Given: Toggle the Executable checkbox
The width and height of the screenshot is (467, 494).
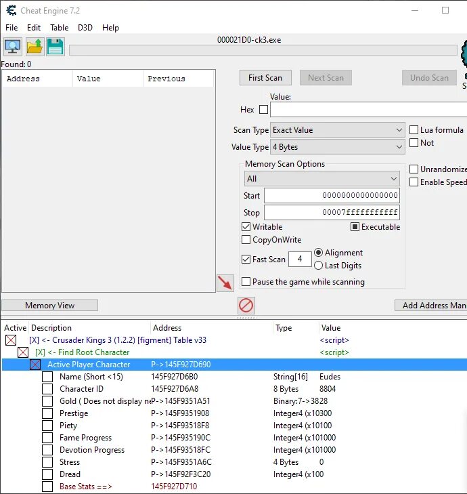Looking at the screenshot, I should (355, 227).
